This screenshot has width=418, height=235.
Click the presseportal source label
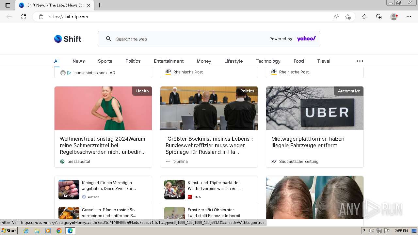point(79,162)
